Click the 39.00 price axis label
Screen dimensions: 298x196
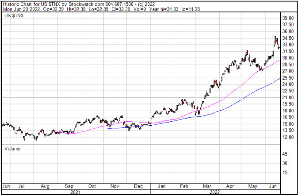pyautogui.click(x=288, y=18)
